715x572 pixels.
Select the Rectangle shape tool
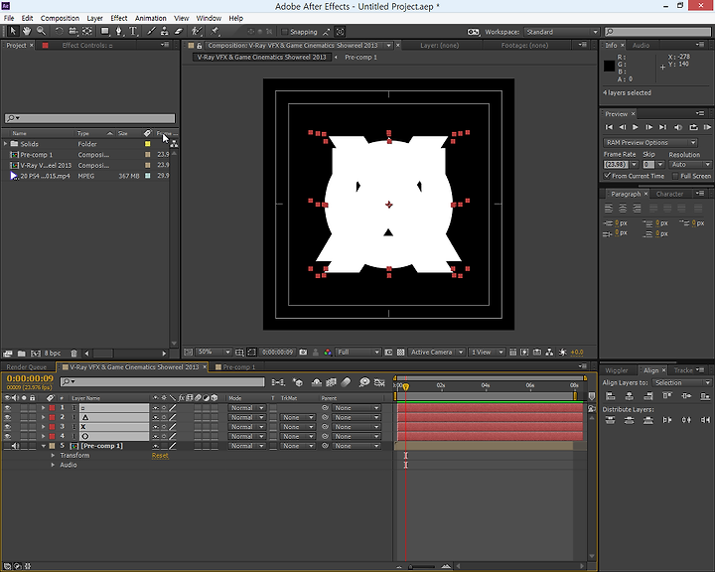(x=105, y=31)
